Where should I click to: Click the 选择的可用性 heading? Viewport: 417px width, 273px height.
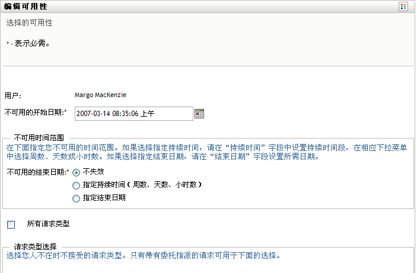pyautogui.click(x=29, y=23)
